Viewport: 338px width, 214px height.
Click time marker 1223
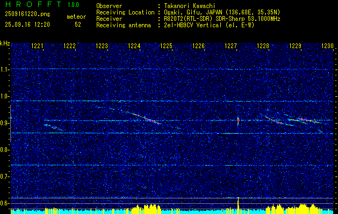point(102,45)
